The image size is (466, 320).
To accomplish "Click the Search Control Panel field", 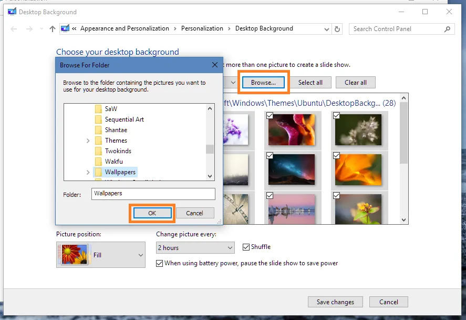I will [402, 29].
